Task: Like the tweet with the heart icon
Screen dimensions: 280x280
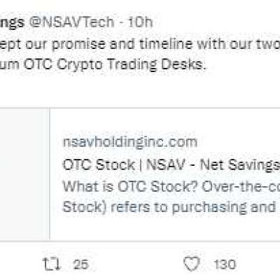Action: [x=192, y=264]
